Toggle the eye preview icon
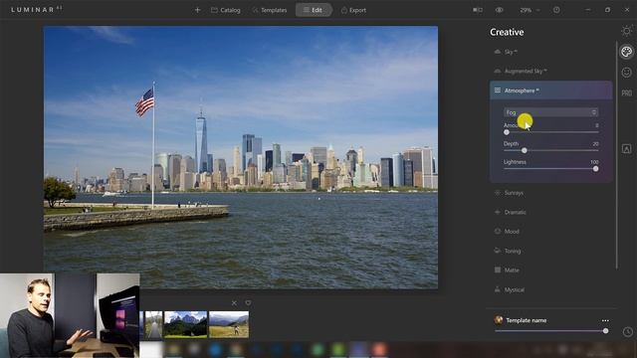 point(500,10)
